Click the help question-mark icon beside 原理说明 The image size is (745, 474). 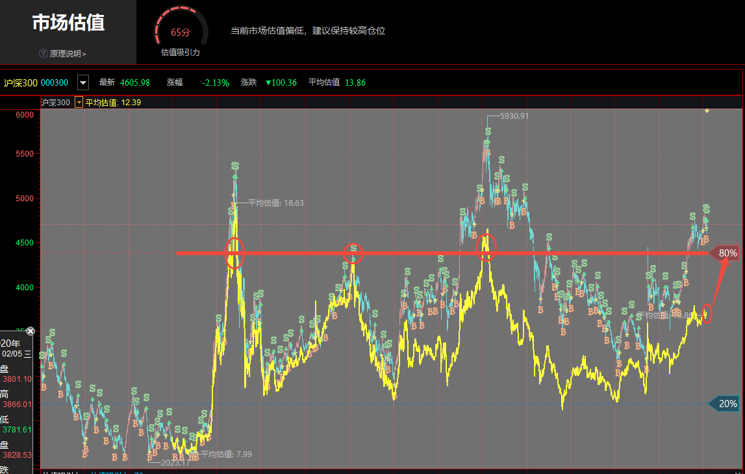tap(42, 53)
